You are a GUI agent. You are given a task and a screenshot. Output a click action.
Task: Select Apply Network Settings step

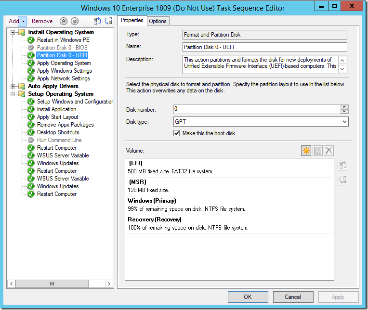(x=64, y=78)
